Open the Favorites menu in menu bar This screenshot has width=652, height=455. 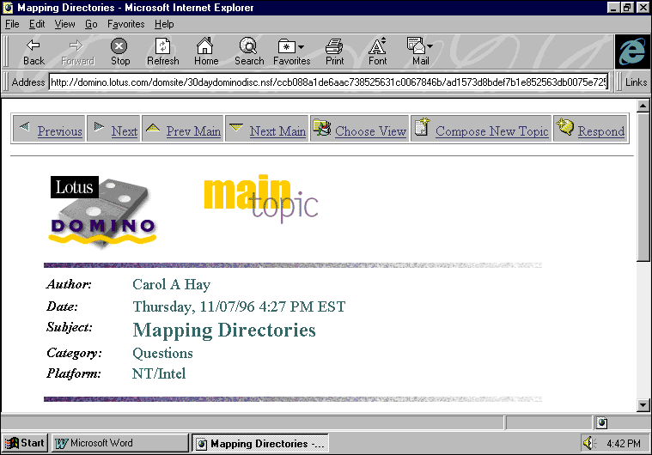[x=125, y=24]
